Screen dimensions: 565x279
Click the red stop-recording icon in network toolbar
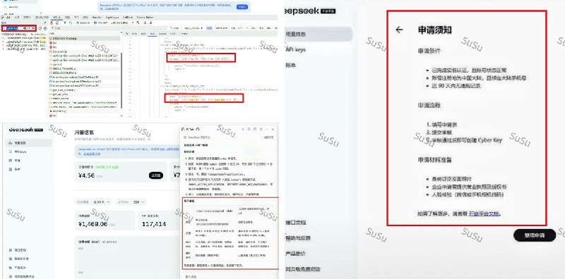pos(52,23)
